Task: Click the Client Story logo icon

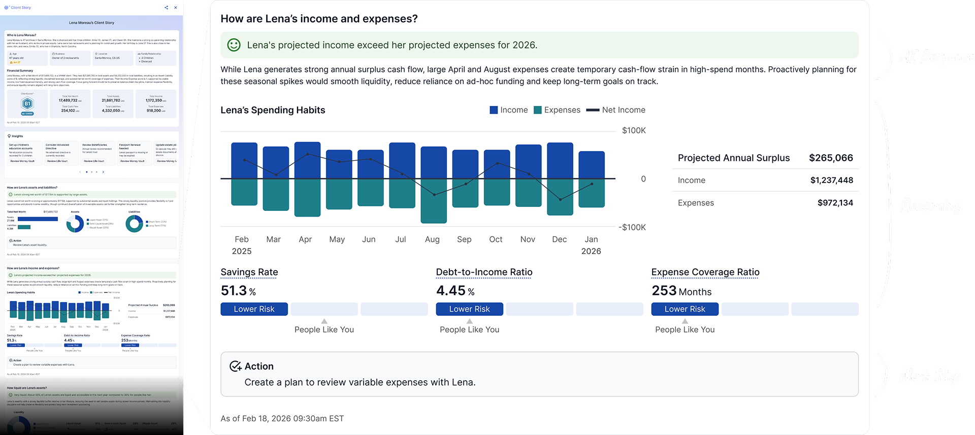Action: (x=7, y=8)
